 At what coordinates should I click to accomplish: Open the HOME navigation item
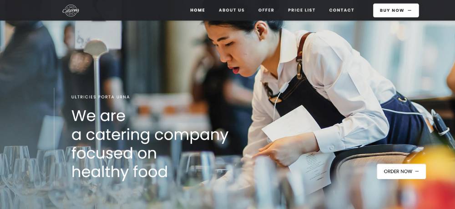click(197, 10)
